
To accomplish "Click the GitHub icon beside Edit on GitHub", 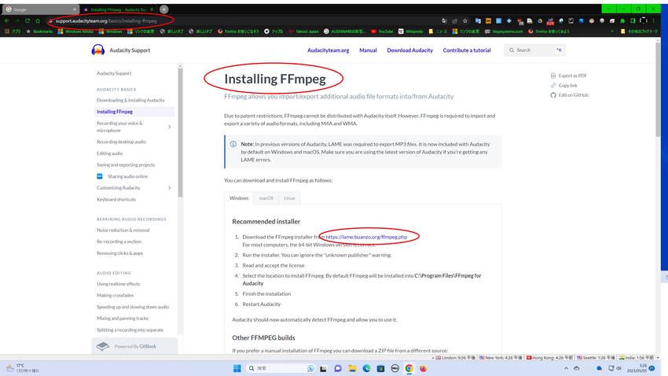I will [x=553, y=95].
